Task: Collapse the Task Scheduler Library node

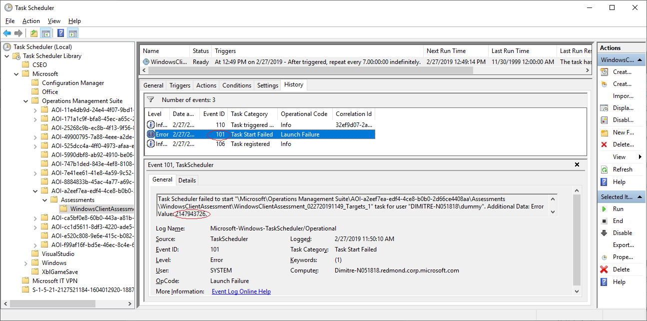Action: [7, 56]
